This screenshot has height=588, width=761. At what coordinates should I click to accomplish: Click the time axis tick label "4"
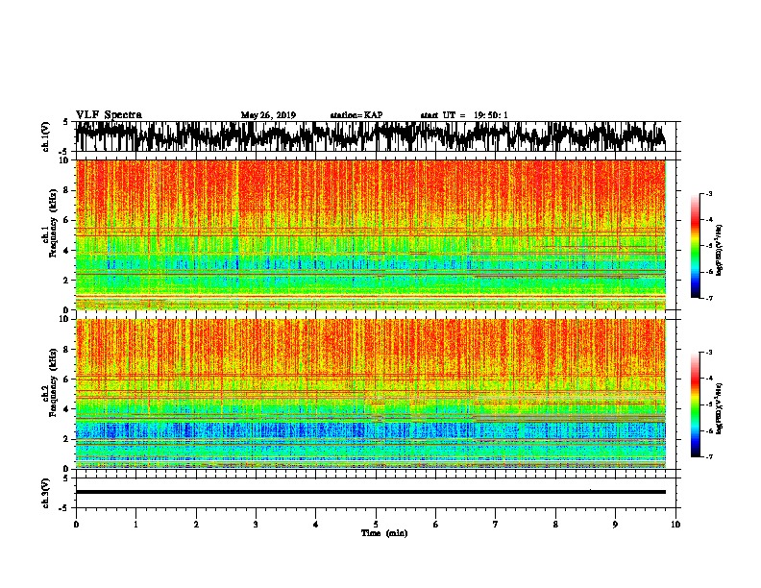(315, 525)
